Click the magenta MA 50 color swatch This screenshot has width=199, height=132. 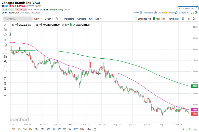42,25
